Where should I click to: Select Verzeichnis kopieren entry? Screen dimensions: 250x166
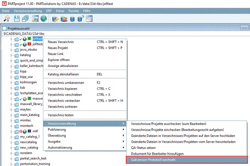[85, 89]
